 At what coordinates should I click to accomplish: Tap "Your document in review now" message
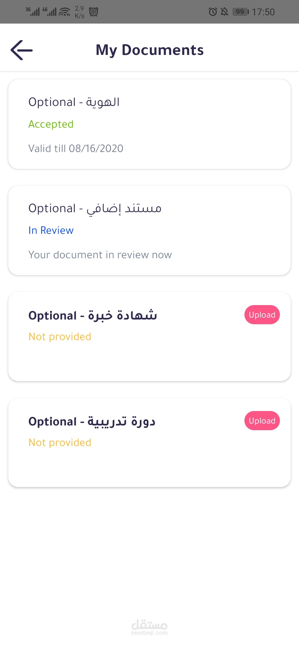pyautogui.click(x=100, y=255)
